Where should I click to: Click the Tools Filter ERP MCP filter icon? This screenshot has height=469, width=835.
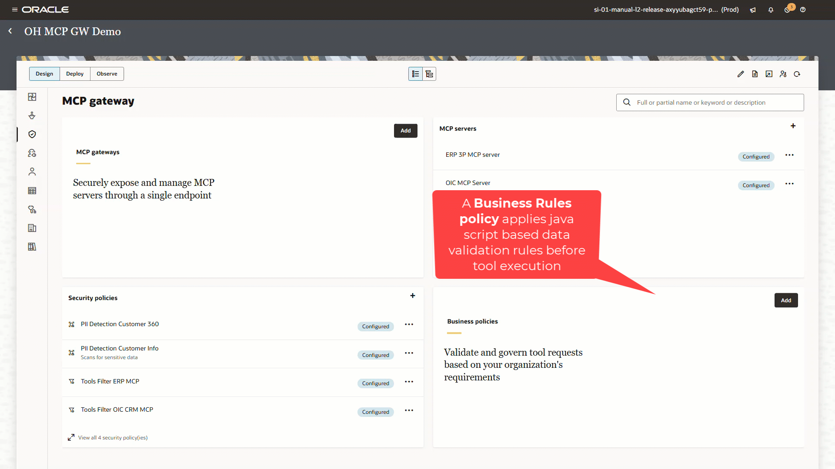(x=71, y=381)
